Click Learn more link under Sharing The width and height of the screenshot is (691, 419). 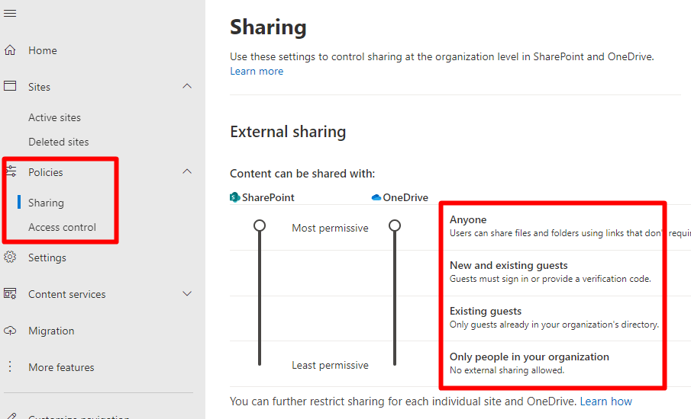[x=257, y=71]
